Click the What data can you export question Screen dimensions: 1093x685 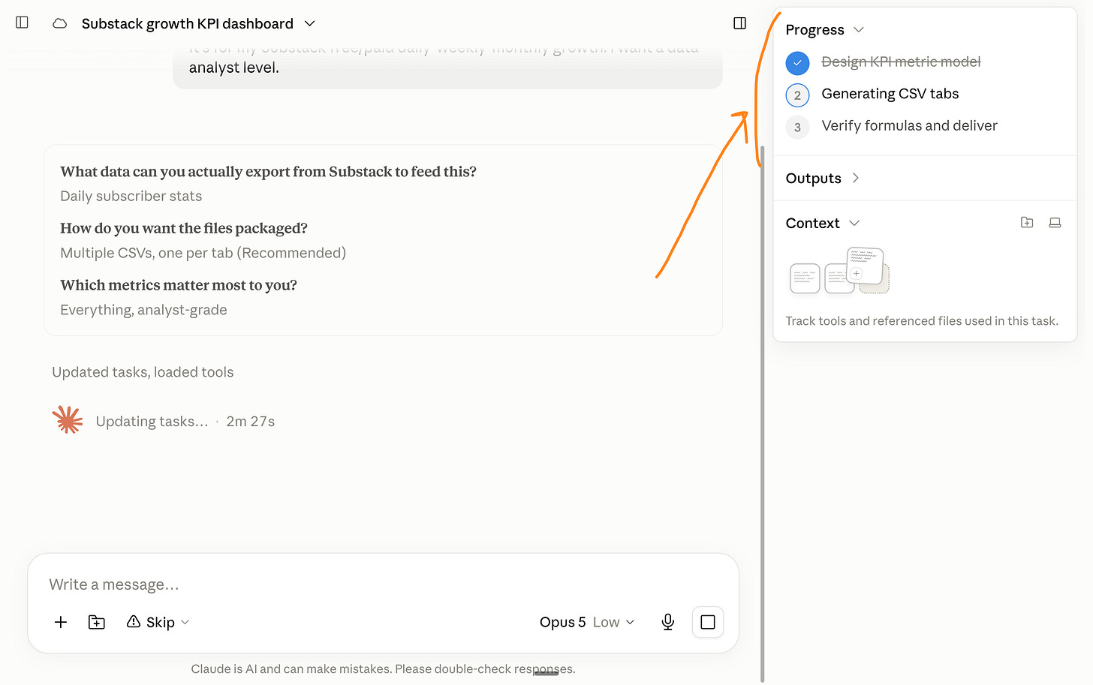[x=269, y=172]
